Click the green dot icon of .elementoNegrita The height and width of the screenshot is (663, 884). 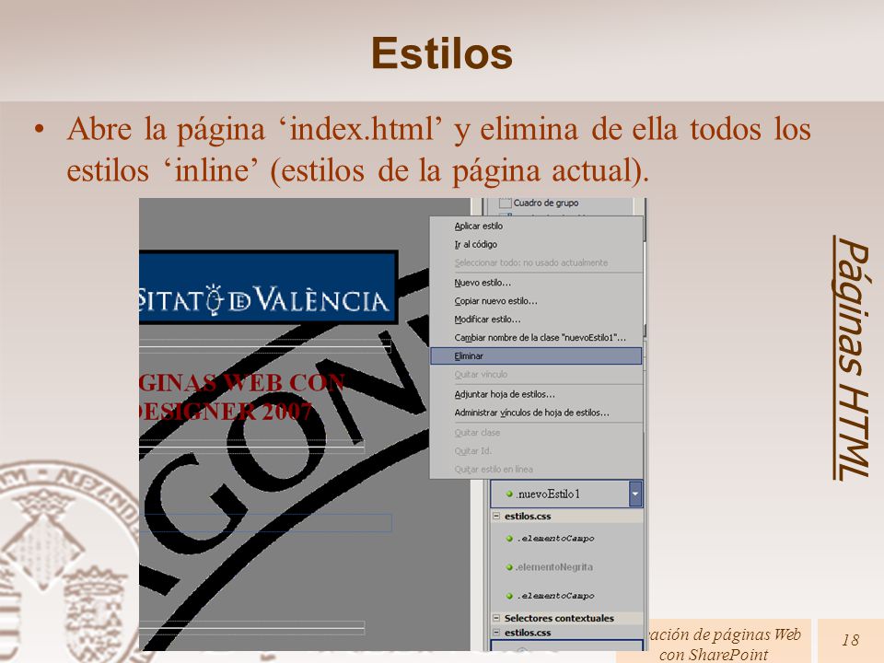pyautogui.click(x=509, y=567)
